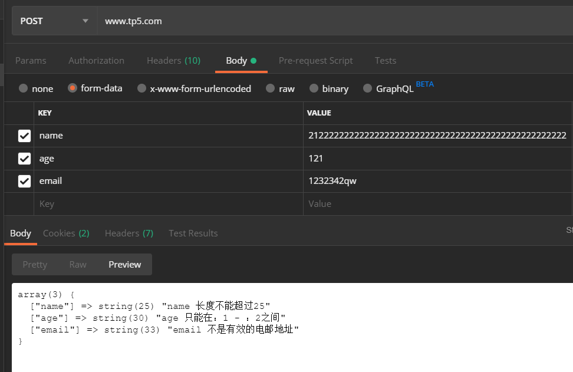Click the age key cell
Screen dimensions: 573x372
pyautogui.click(x=169, y=159)
